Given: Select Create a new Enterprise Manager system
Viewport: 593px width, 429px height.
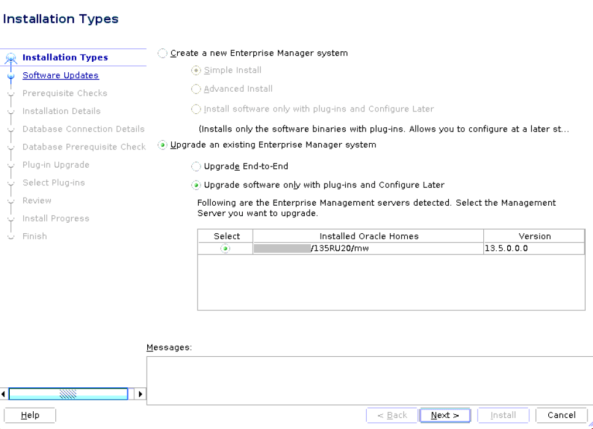Looking at the screenshot, I should click(163, 53).
